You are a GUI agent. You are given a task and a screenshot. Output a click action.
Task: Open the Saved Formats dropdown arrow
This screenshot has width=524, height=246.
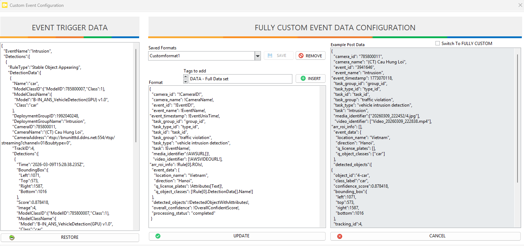click(x=258, y=56)
